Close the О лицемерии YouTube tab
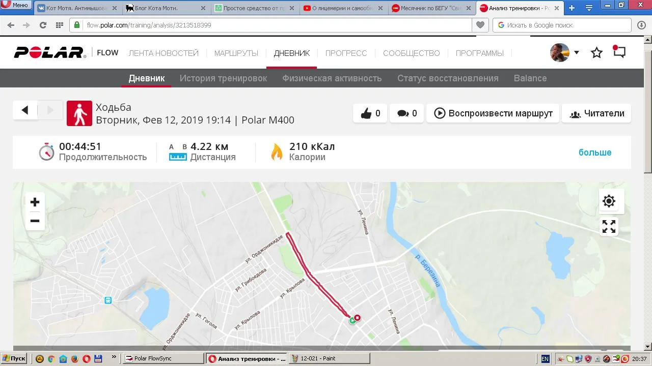Screen dimensions: 652x366 tap(381, 8)
